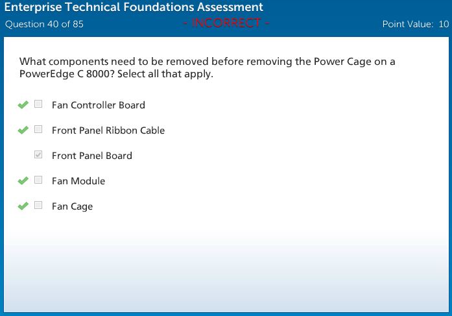This screenshot has width=452, height=316.
Task: Click the 'Fan Module' answer label
Action: tap(78, 181)
